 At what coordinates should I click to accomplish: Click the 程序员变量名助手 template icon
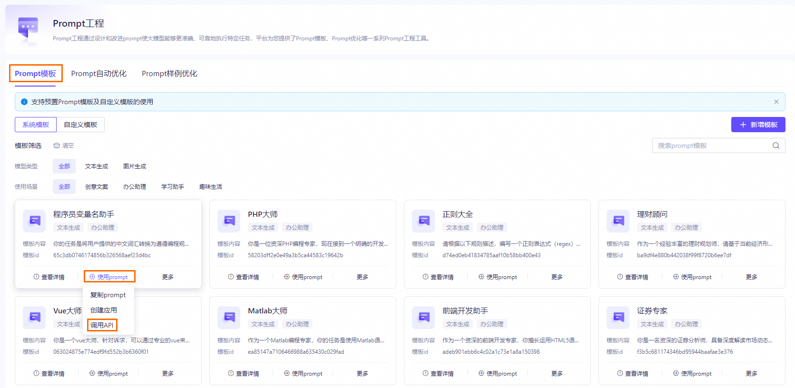[34, 221]
